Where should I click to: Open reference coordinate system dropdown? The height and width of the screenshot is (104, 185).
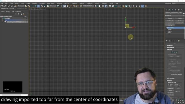click(x=53, y=6)
